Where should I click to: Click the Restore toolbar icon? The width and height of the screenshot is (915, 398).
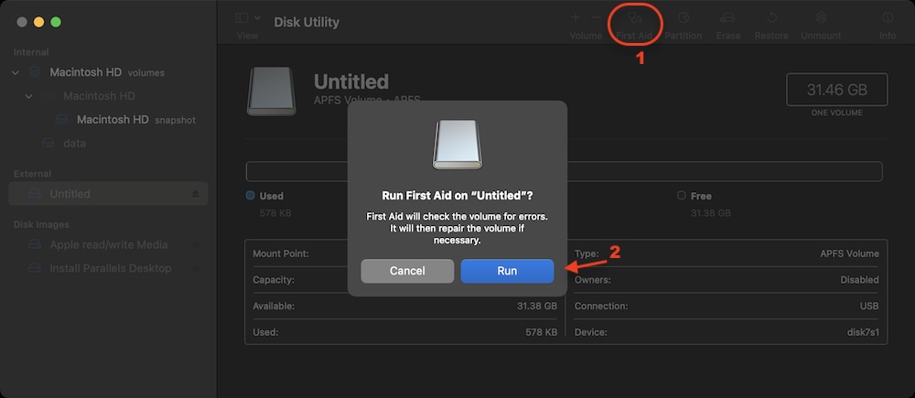771,18
